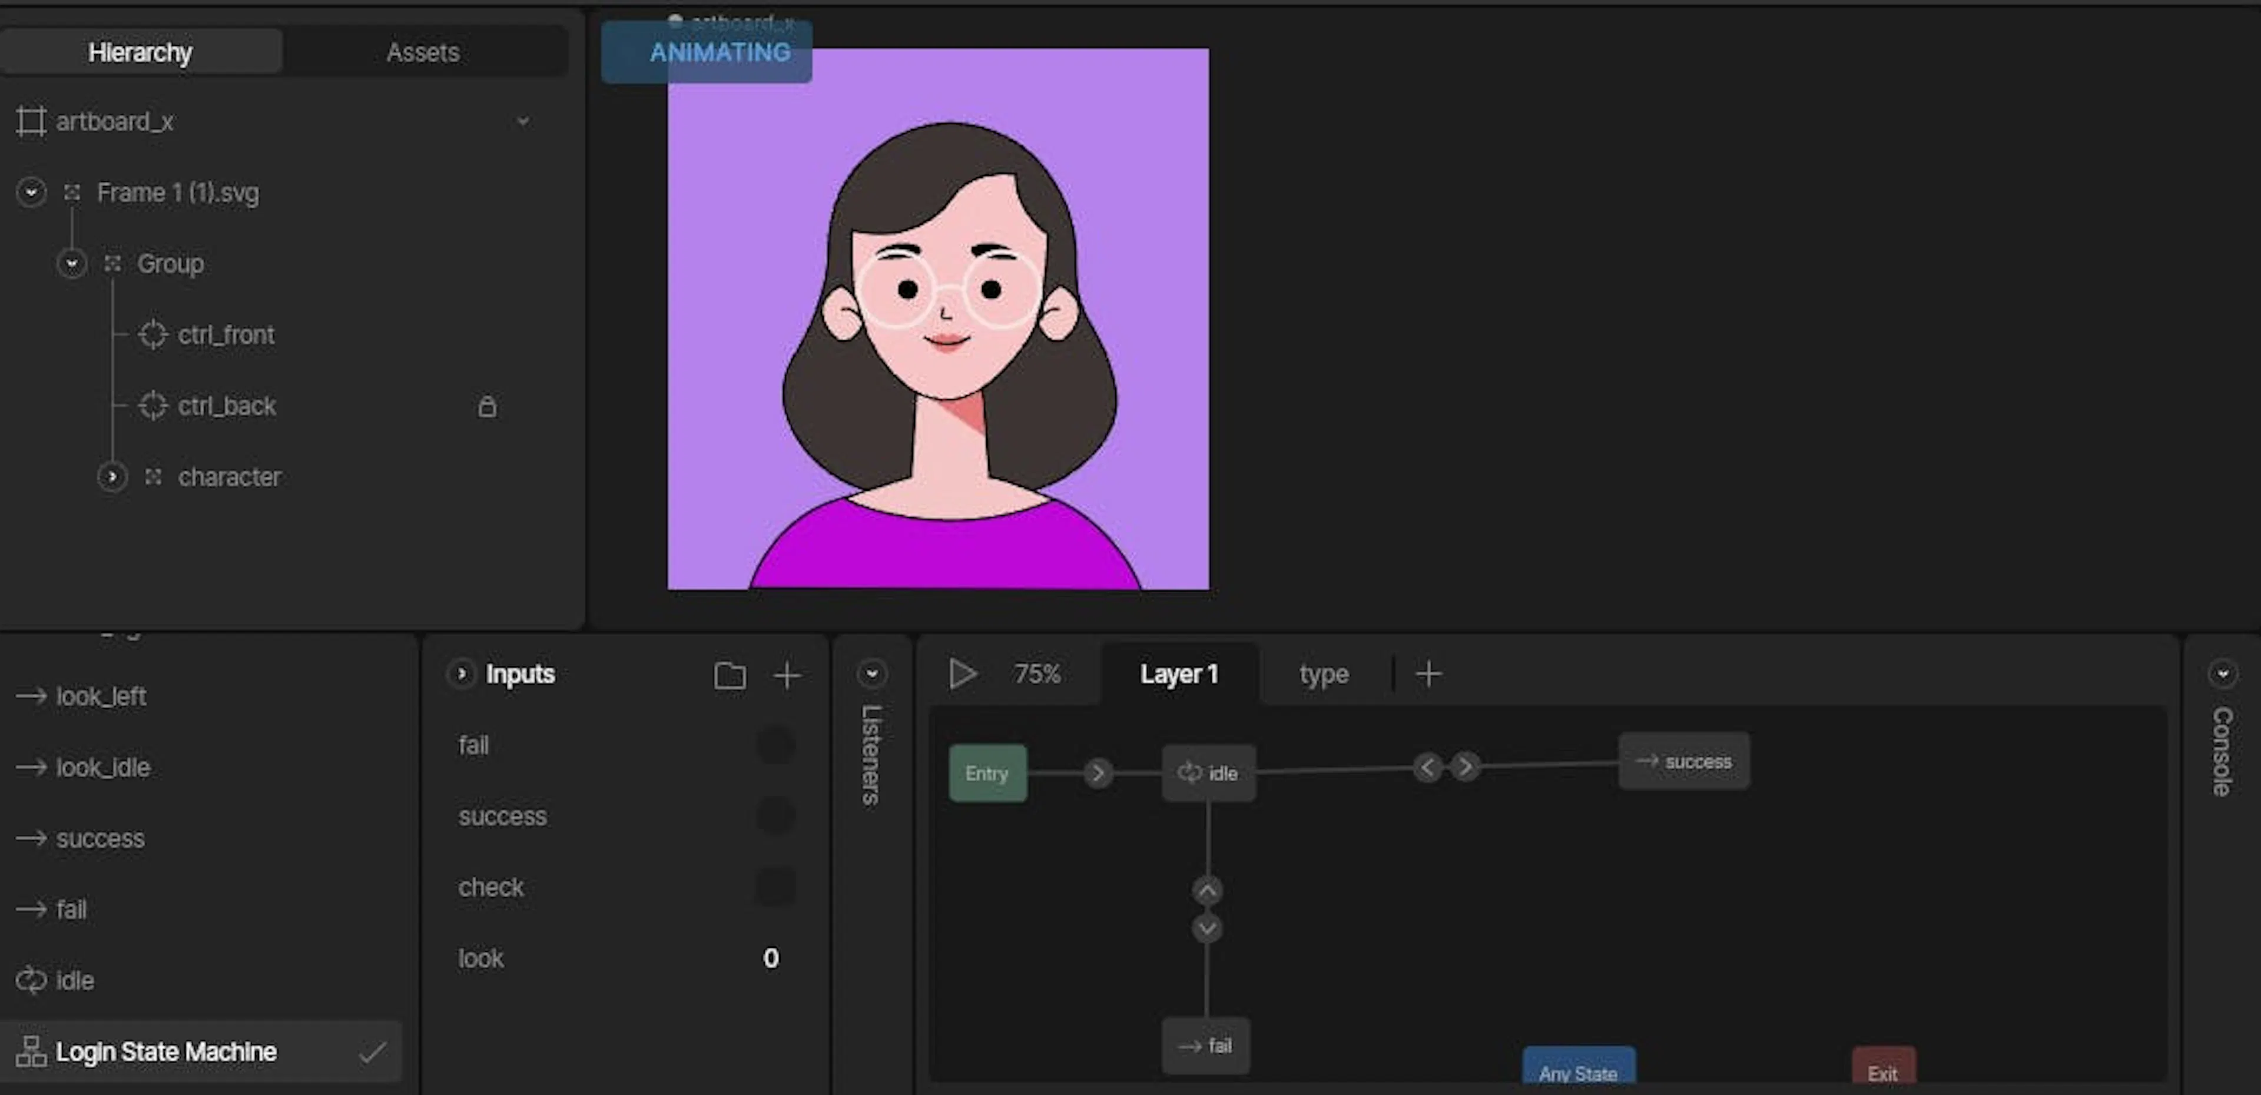Toggle the success trigger input

(775, 816)
